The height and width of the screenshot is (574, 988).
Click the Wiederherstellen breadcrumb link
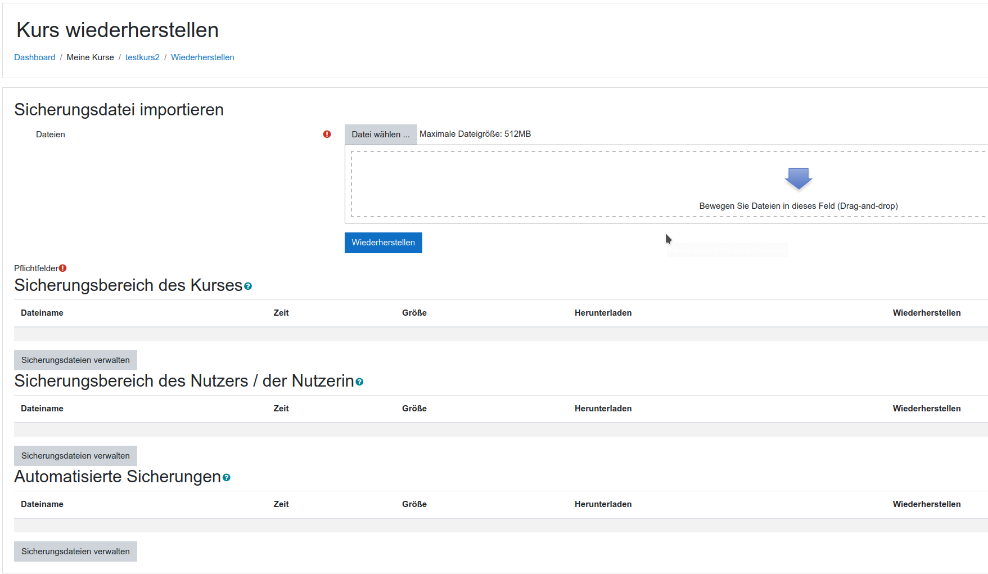pos(202,57)
